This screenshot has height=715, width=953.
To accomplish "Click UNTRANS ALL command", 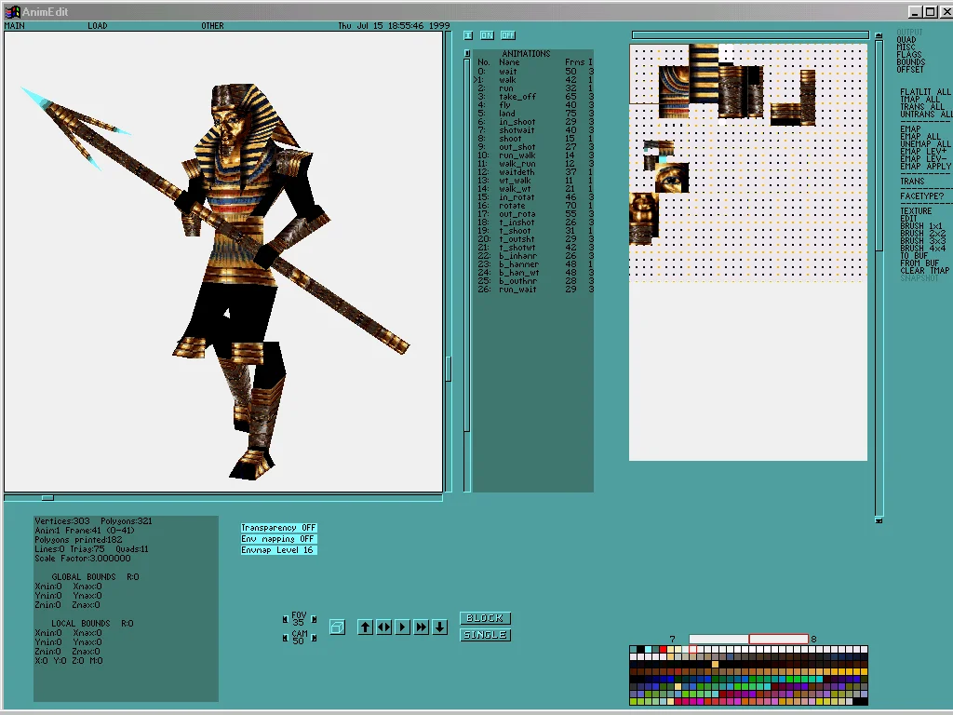I will pyautogui.click(x=926, y=115).
